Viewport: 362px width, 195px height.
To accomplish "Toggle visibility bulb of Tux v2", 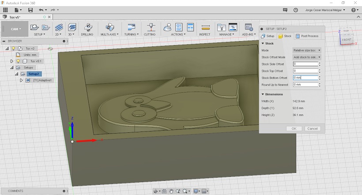I will coord(13,49).
